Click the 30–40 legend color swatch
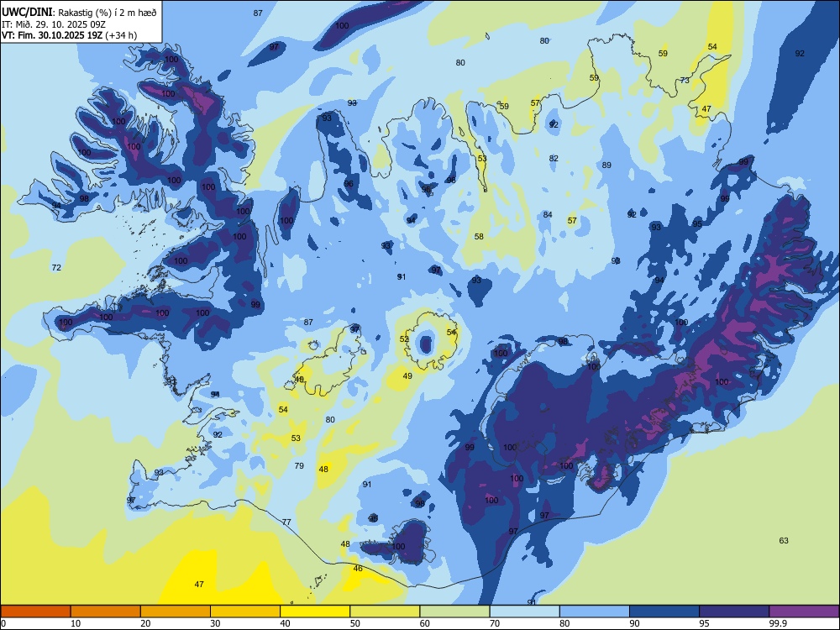 pos(245,612)
